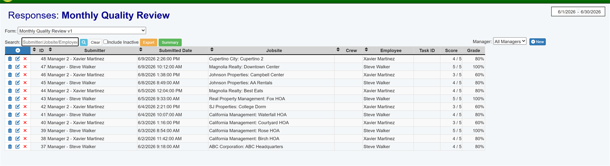610x166 pixels.
Task: Edit response 46 with the pencil icon
Action: point(17,75)
